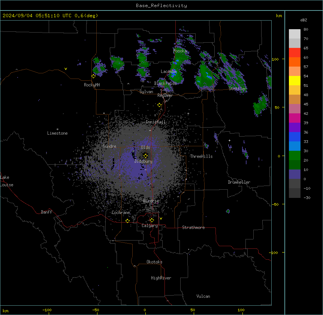
Task: Click the Innisfail town label
Action: (156, 122)
